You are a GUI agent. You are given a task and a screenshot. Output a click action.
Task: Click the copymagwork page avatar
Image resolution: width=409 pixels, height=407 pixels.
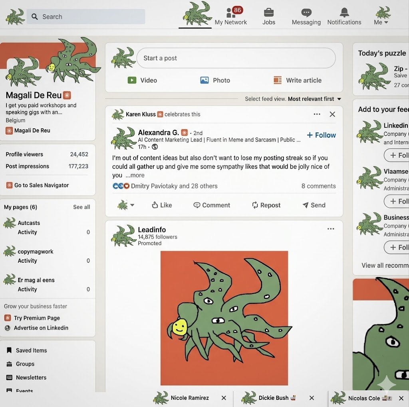10,252
